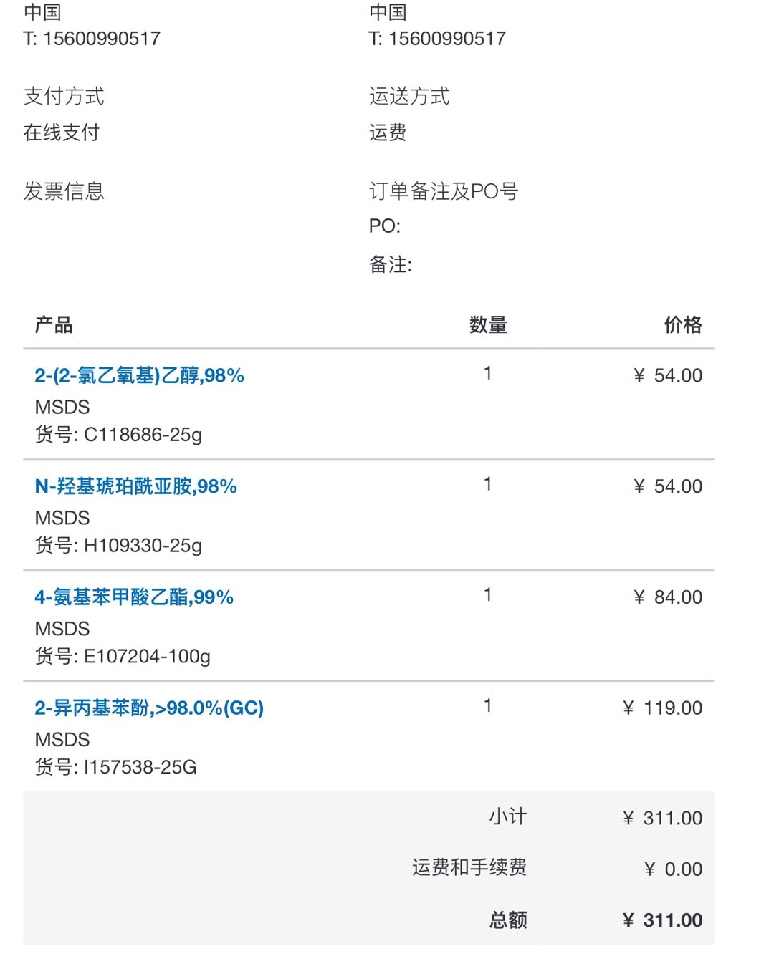This screenshot has width=774, height=954.
Task: Click the item number H109330-25g
Action: tap(143, 546)
